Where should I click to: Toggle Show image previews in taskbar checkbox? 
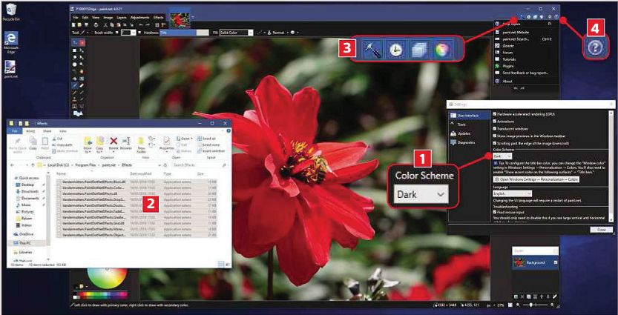[495, 136]
